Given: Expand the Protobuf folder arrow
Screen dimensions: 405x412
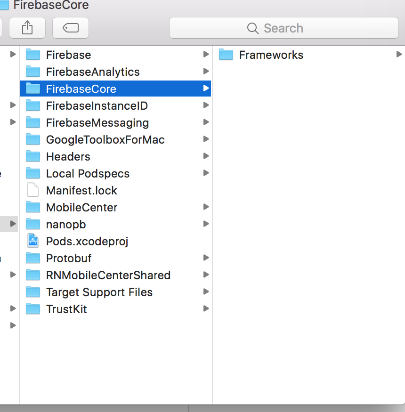Looking at the screenshot, I should click(206, 258).
